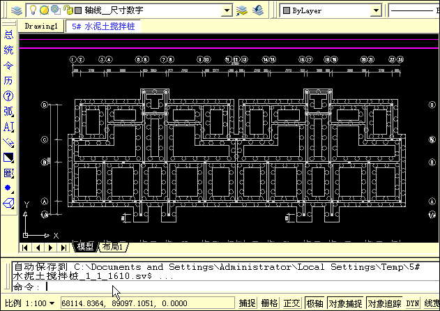Click the coordinate readout 68114.8364, 89097.1051

pos(148,303)
